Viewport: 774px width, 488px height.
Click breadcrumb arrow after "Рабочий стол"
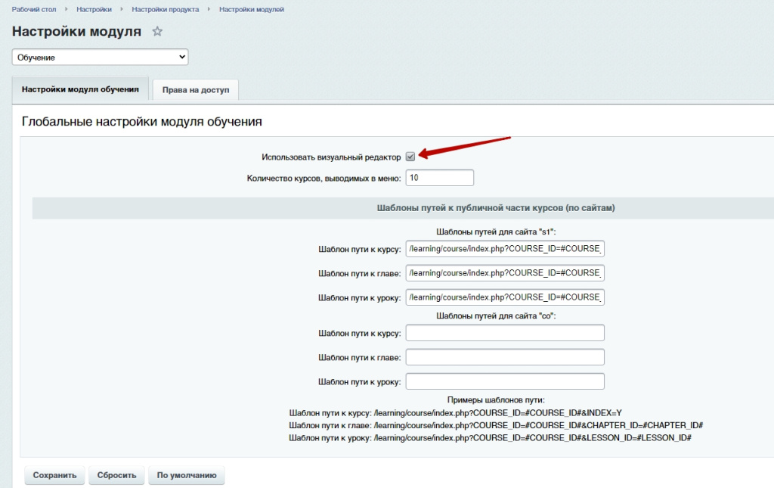(x=65, y=9)
